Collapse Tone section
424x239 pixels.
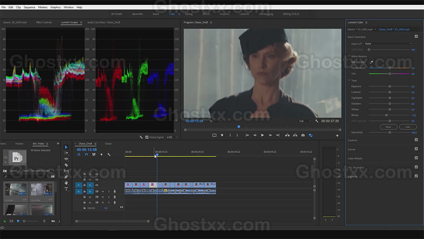tap(349, 80)
